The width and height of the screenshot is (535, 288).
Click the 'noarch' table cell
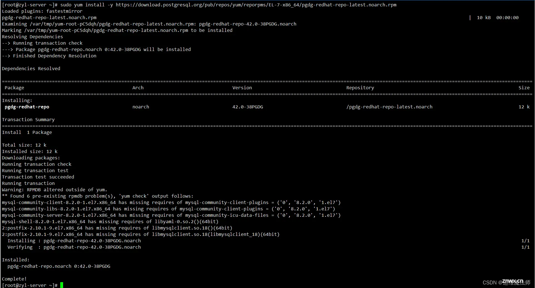click(x=141, y=107)
